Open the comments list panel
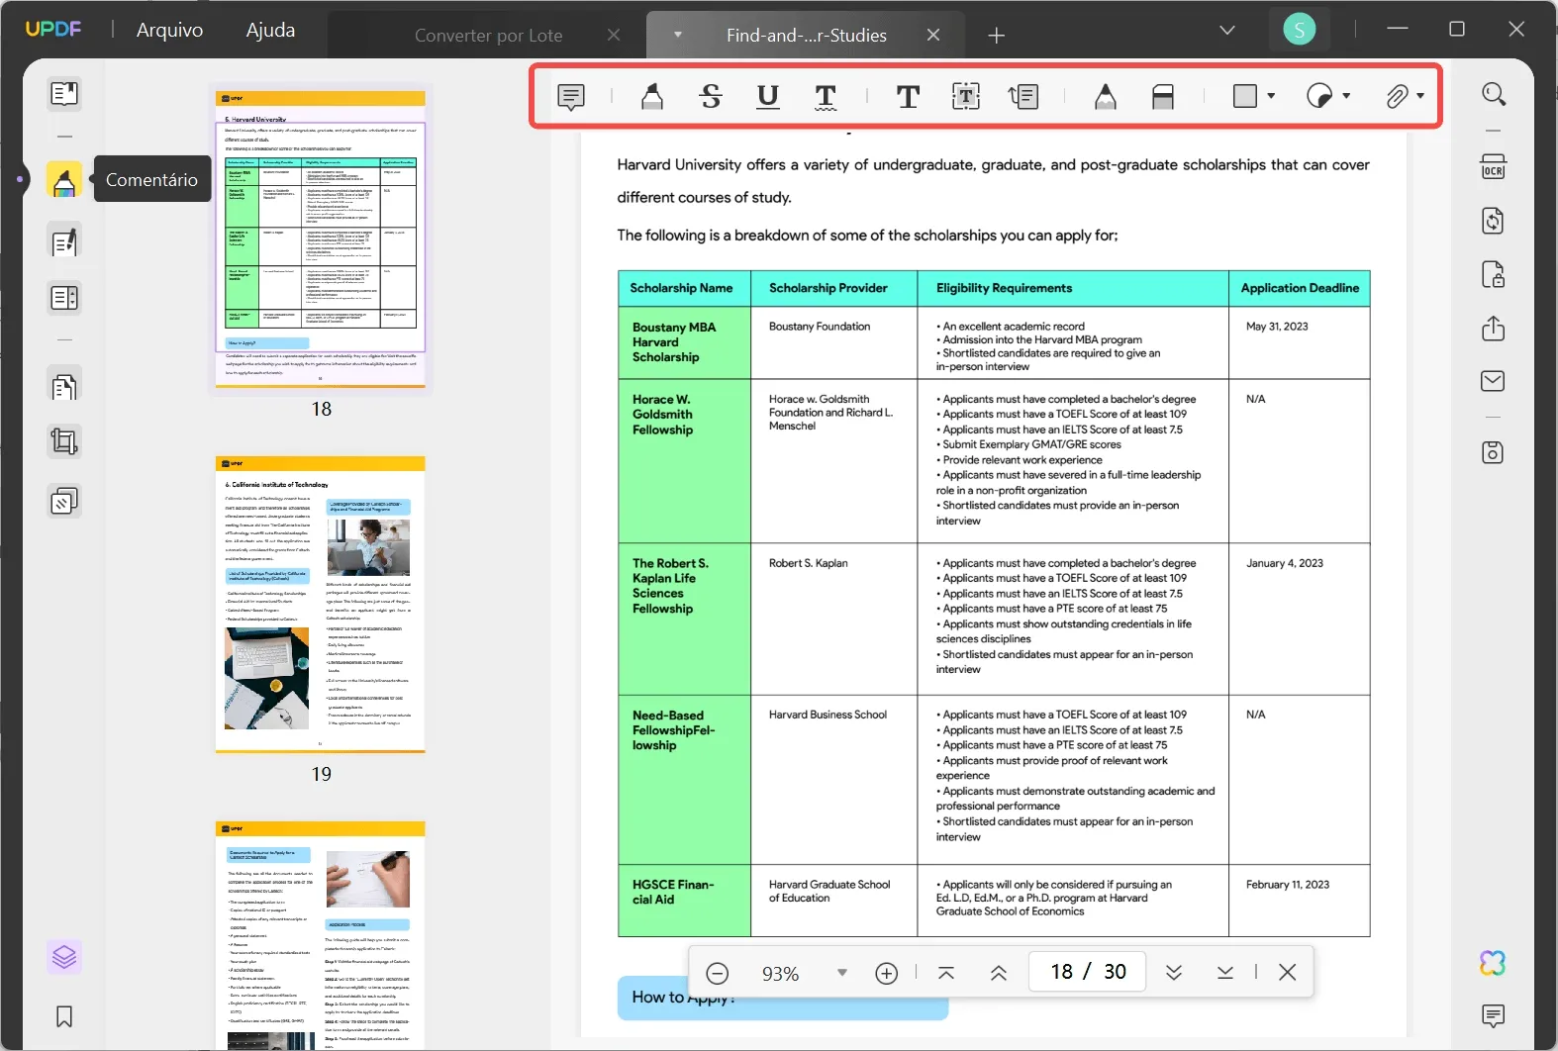1558x1051 pixels. pos(1494,1015)
